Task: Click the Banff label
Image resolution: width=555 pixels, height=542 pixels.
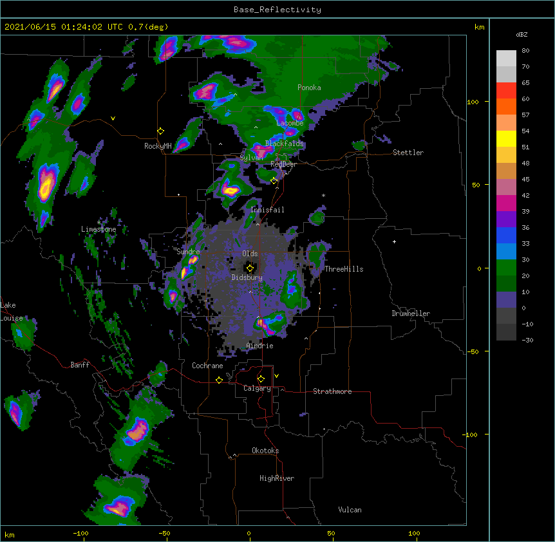Action: [80, 365]
